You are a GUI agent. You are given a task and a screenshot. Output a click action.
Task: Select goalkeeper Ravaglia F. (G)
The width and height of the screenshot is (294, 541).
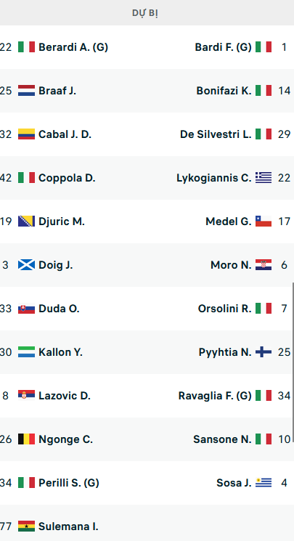click(x=215, y=395)
